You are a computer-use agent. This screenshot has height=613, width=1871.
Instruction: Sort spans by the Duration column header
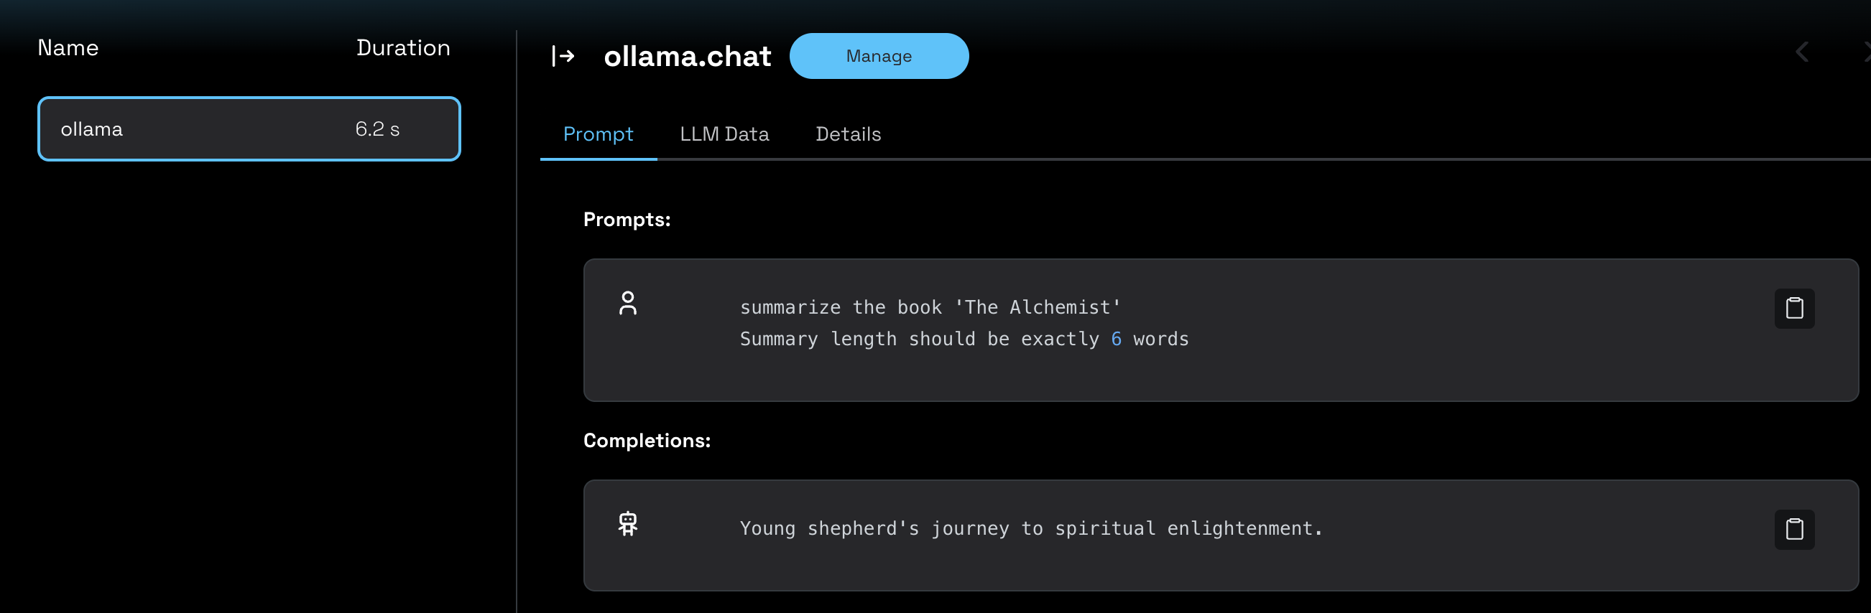click(x=403, y=48)
